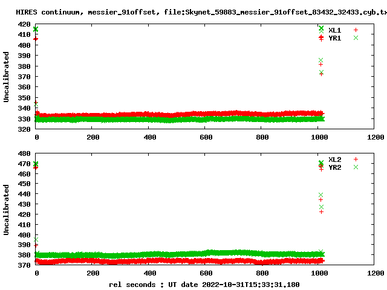Click the 450 tick label on bottom plot
Image resolution: width=387 pixels, height=290 pixels.
coord(24,184)
